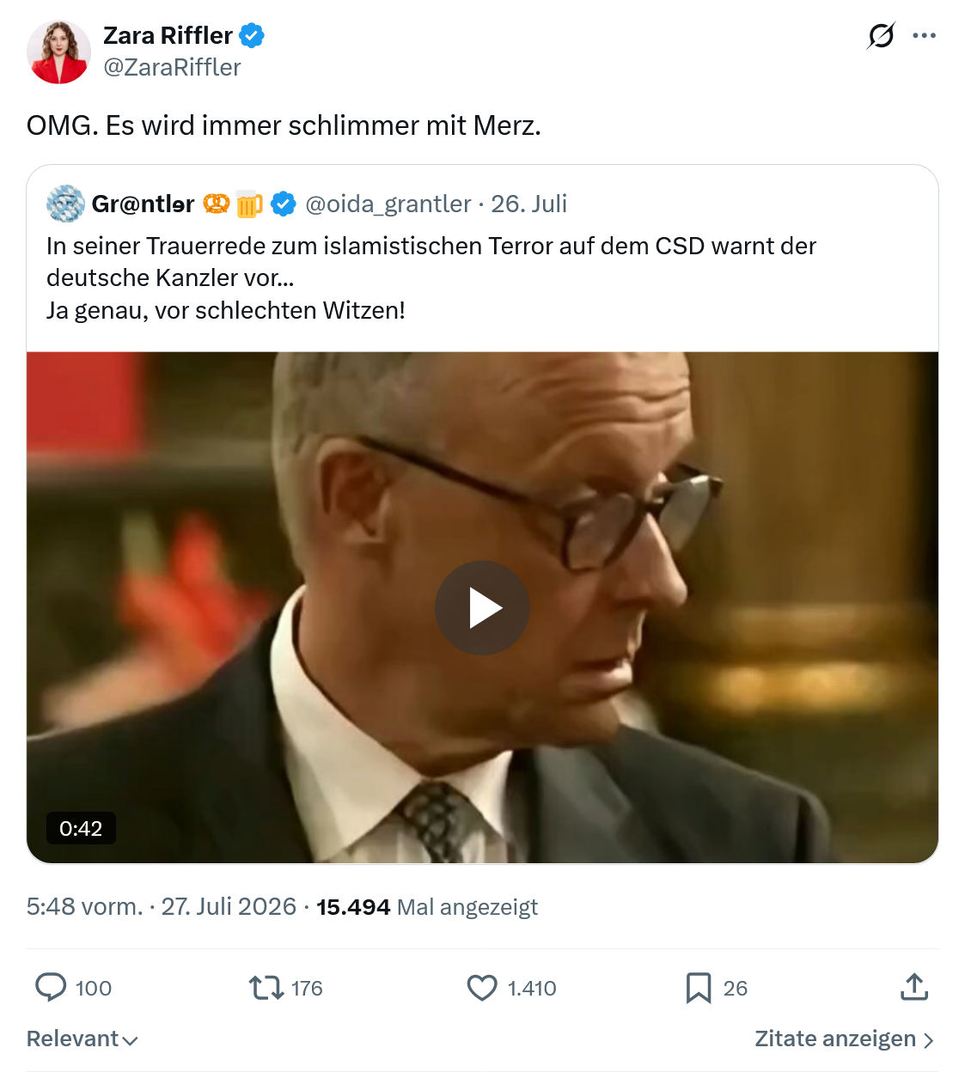Play the embedded video
Viewport: 965px width, 1072px height.
point(482,608)
